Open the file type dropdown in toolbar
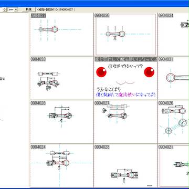 [x=13, y=9]
